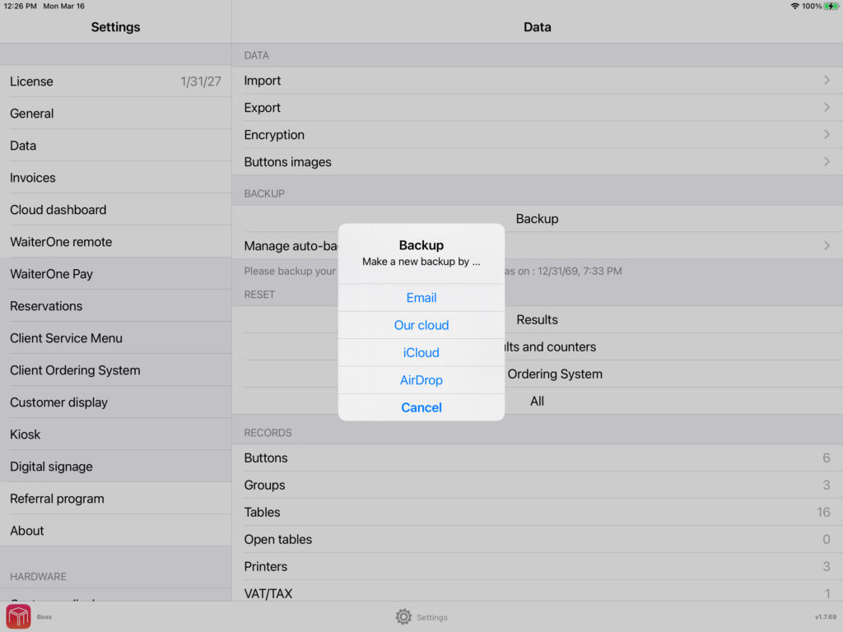Expand Buttons images row chevron
This screenshot has height=632, width=843.
(827, 162)
